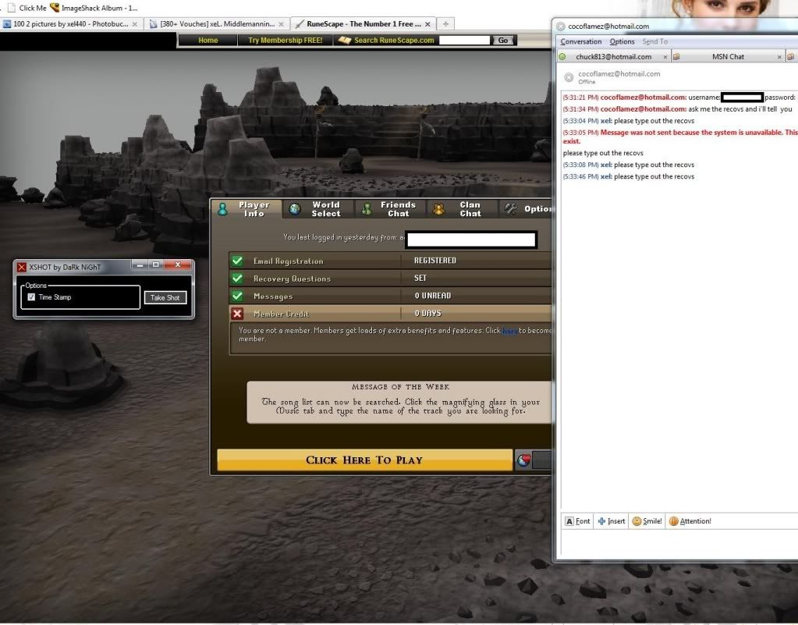
Task: Switch to the MSN Chat tab
Action: (x=728, y=56)
